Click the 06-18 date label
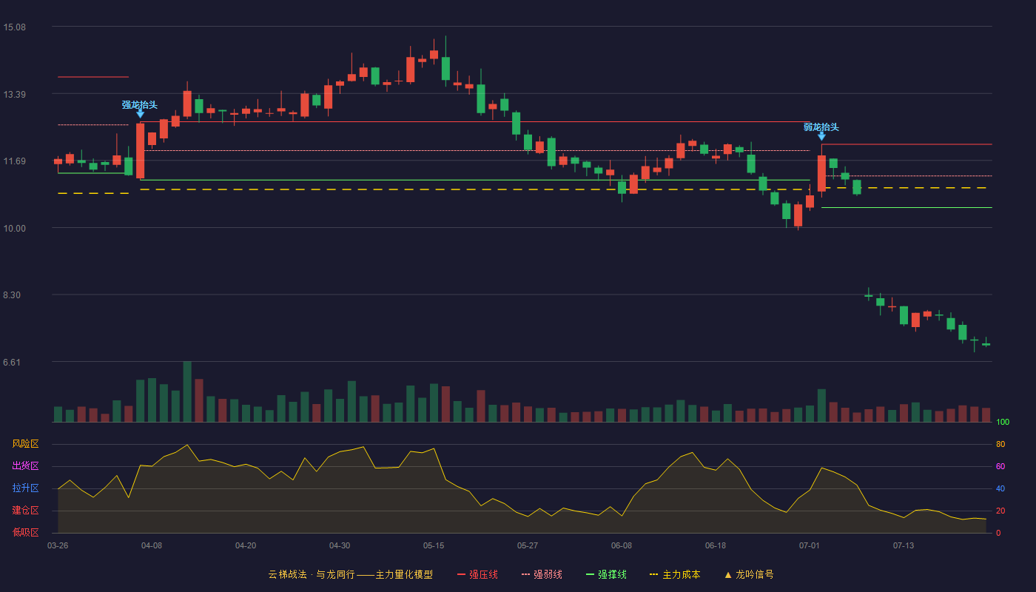Image resolution: width=1036 pixels, height=592 pixels. tap(716, 545)
